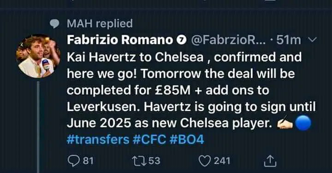This screenshot has height=173, width=332.
Task: Click the verified badge next to Fabrizio Romano
Action: click(182, 40)
